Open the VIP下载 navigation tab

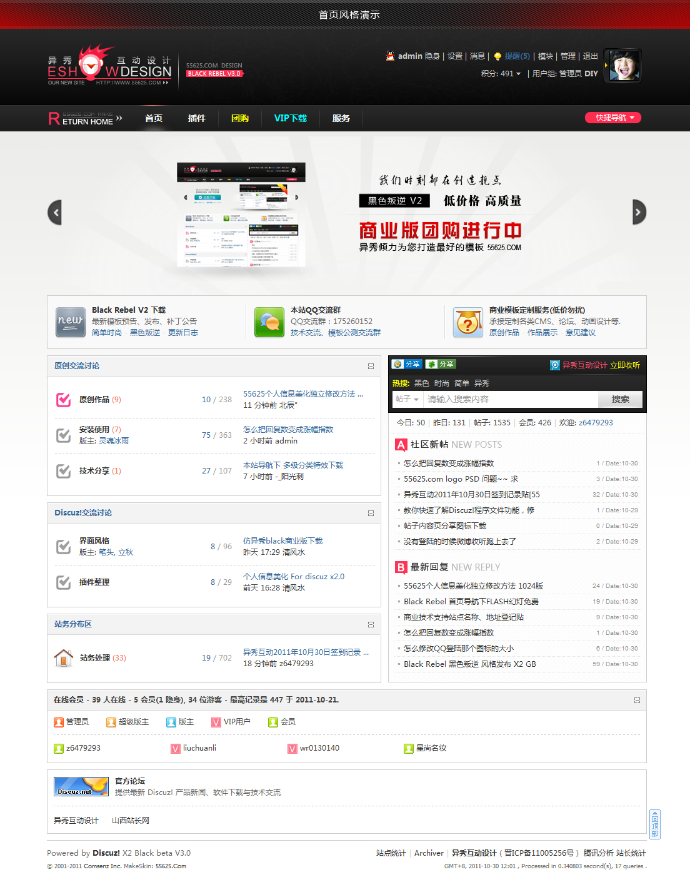(291, 118)
